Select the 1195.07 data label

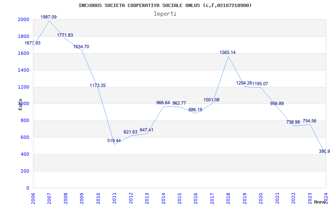pos(260,84)
